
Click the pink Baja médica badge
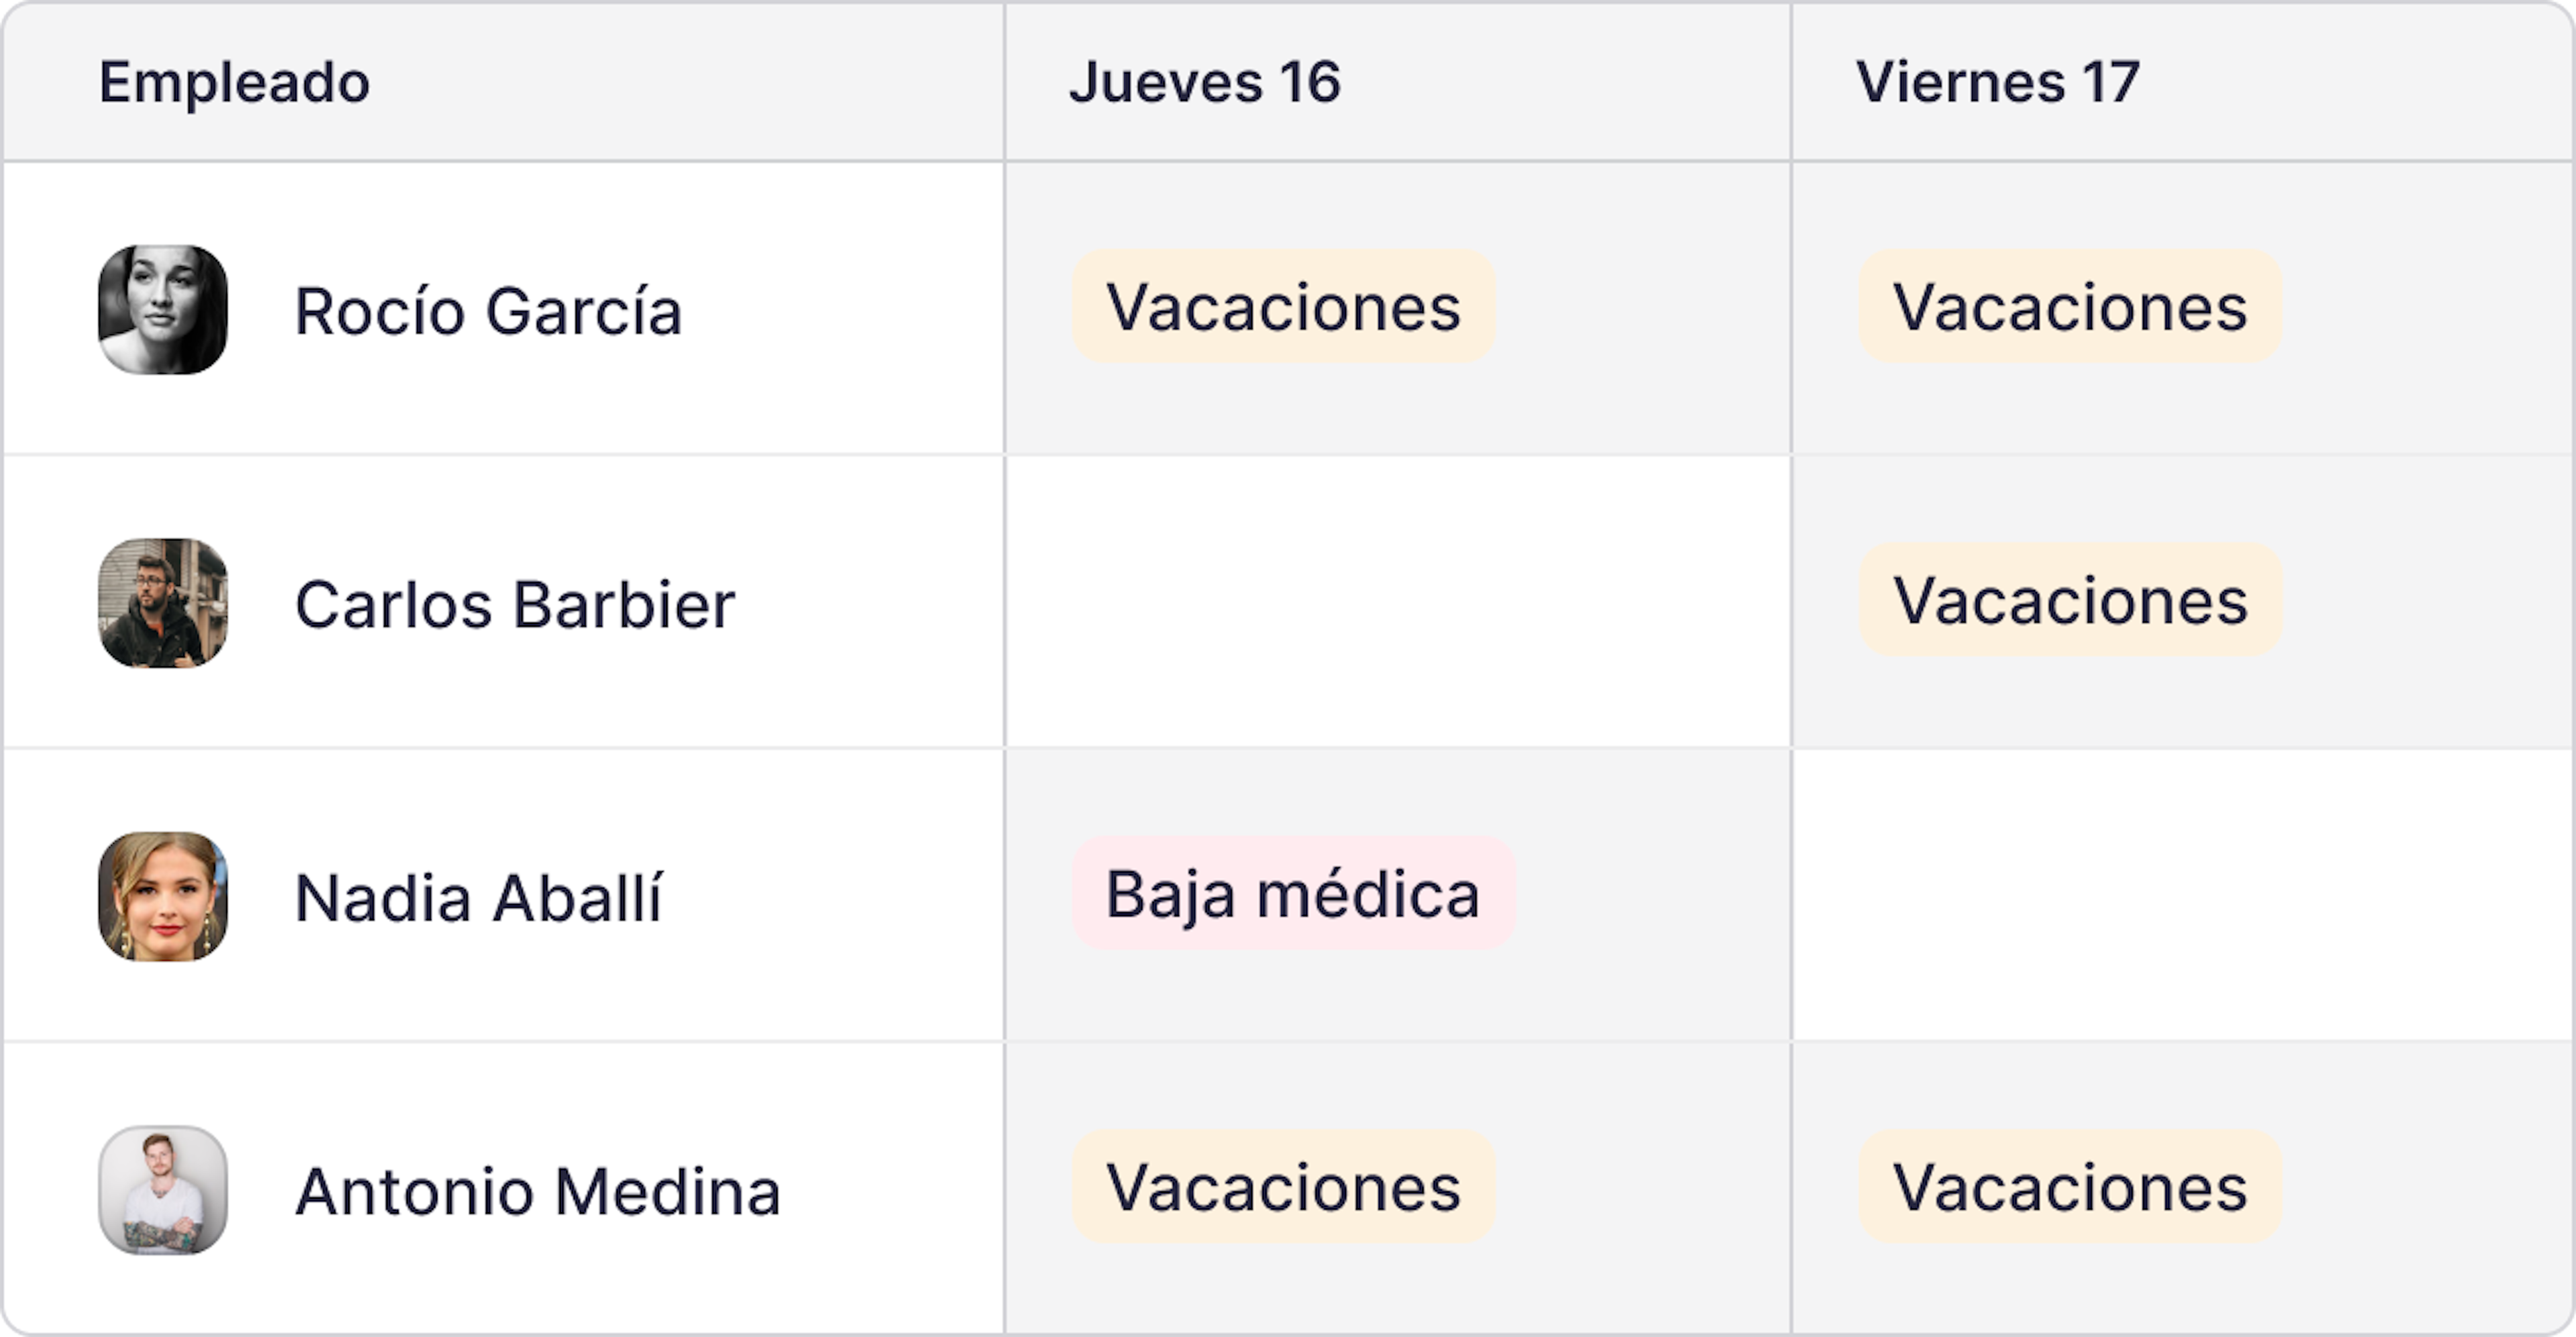pos(1292,893)
